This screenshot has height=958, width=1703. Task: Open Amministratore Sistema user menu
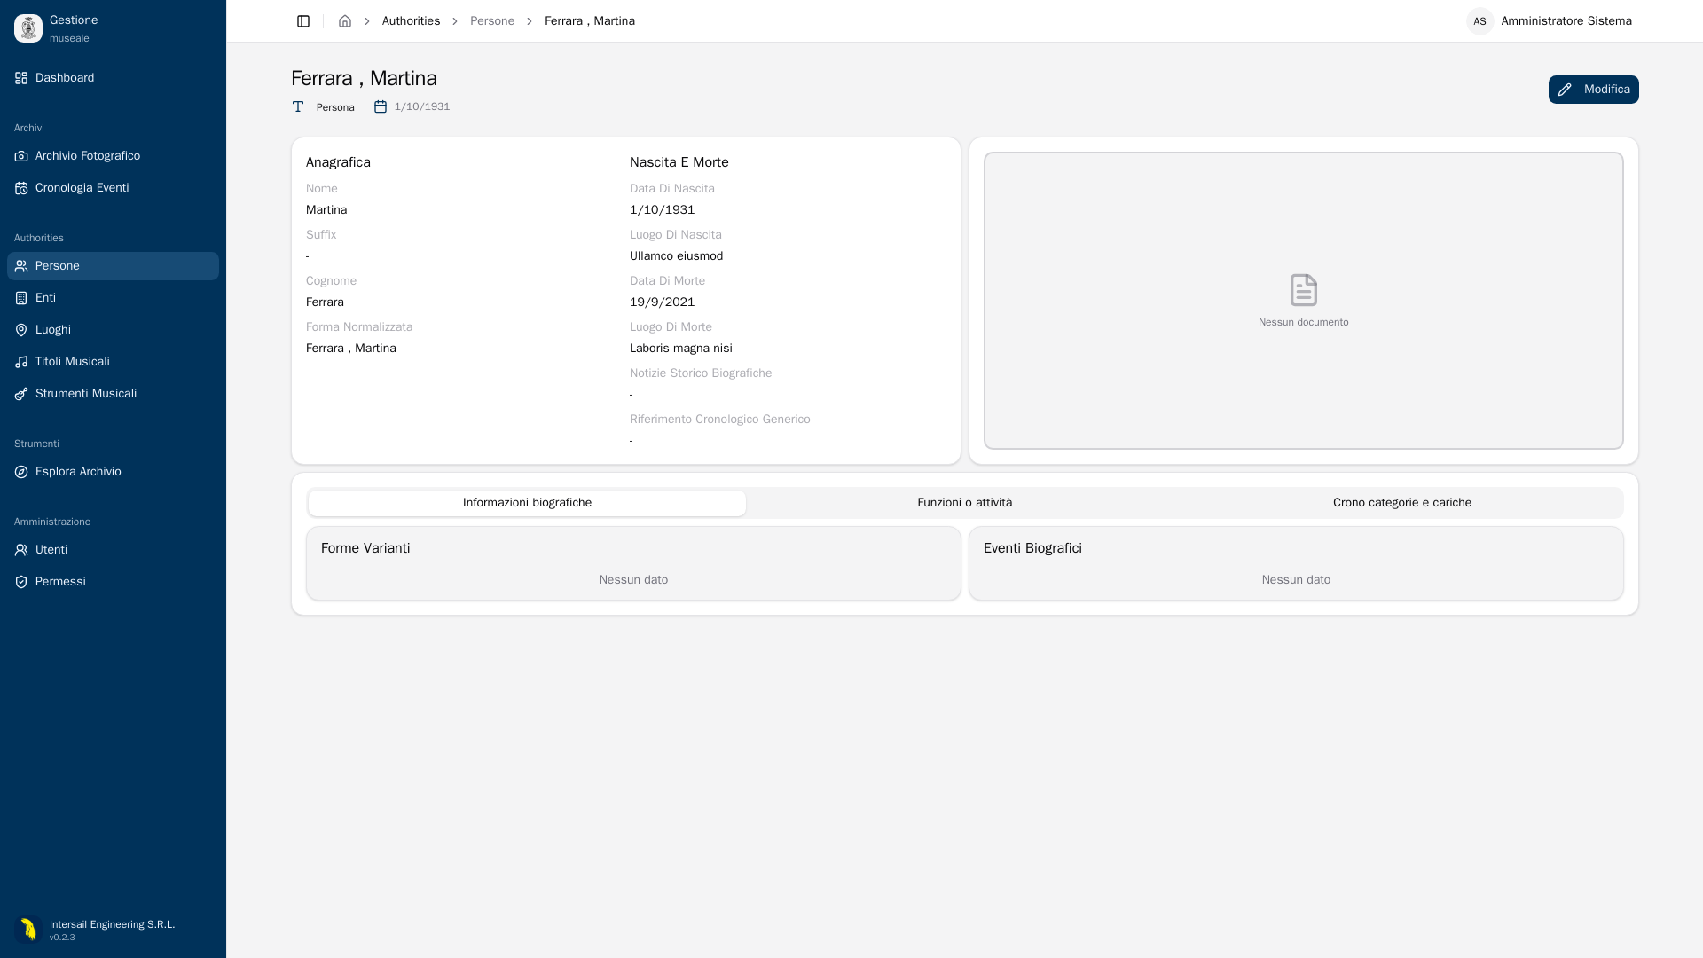click(x=1549, y=21)
